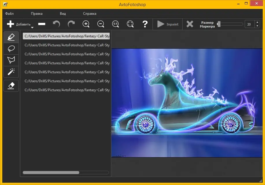This screenshot has width=265, height=185.
Task: Open help with question mark icon
Action: (145, 24)
